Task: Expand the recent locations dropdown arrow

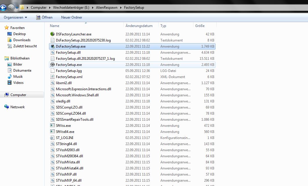Action: (x=17, y=8)
